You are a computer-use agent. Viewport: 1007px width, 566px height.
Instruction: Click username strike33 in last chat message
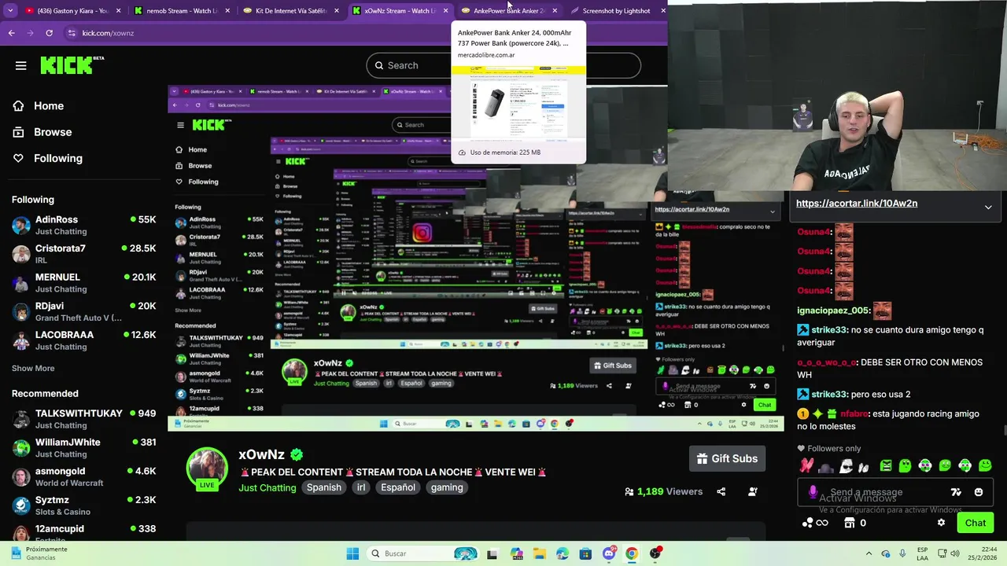(830, 395)
